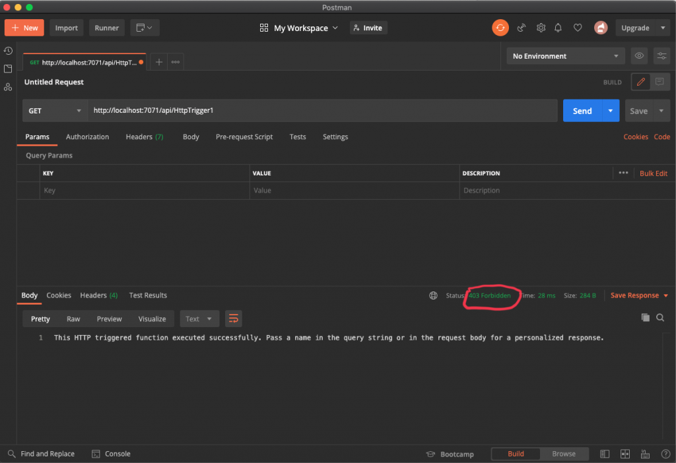Open Bootcamp in bottom bar
The width and height of the screenshot is (676, 463).
click(450, 454)
